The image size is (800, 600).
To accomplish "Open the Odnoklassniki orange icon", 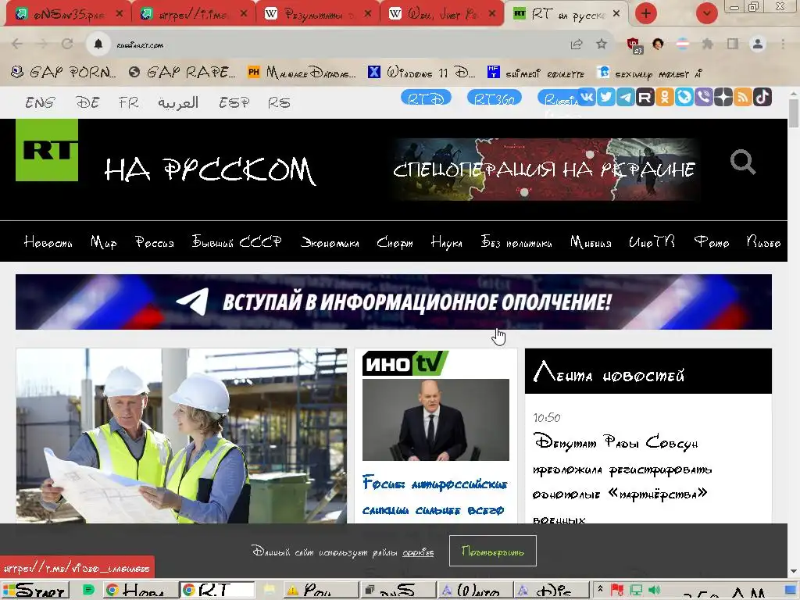I will (x=664, y=97).
